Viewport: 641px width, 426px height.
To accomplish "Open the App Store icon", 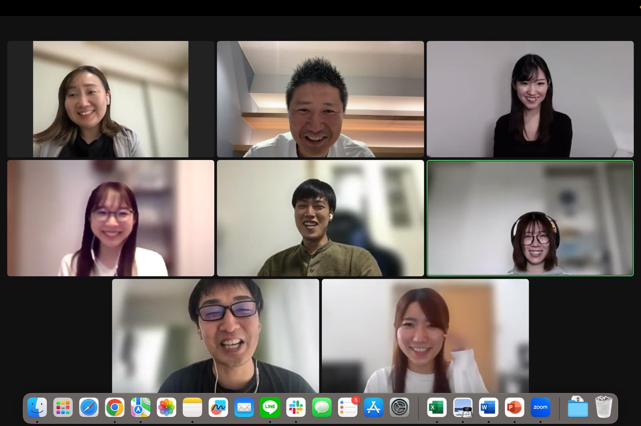I will 373,407.
